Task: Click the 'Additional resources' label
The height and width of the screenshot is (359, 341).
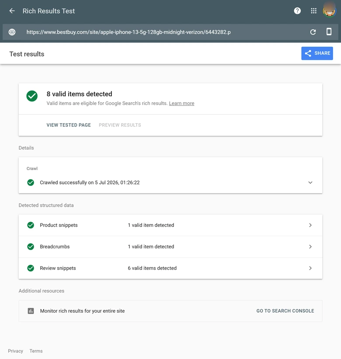Action: point(42,291)
